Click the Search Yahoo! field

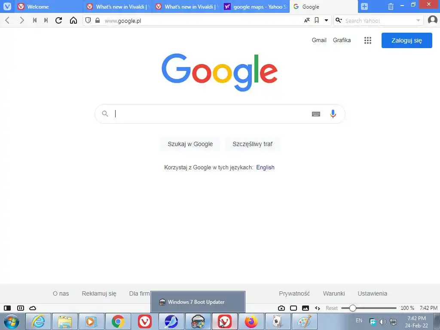pyautogui.click(x=379, y=21)
